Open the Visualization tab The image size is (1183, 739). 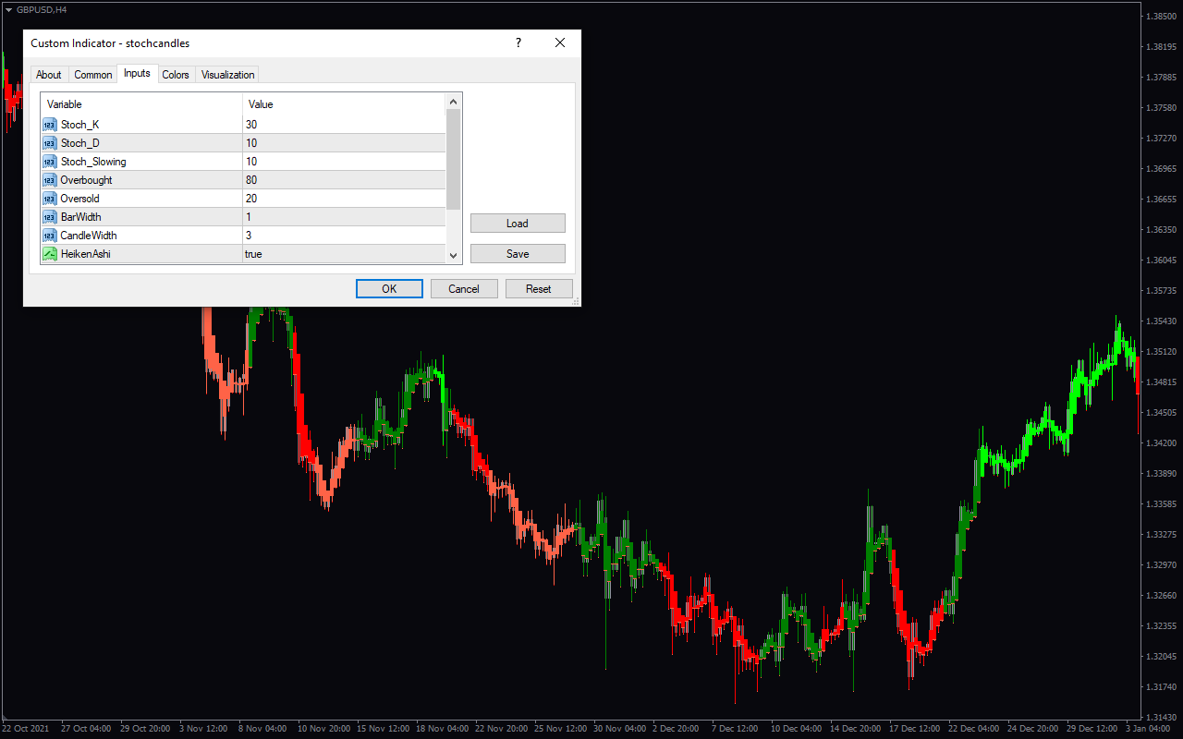tap(227, 75)
